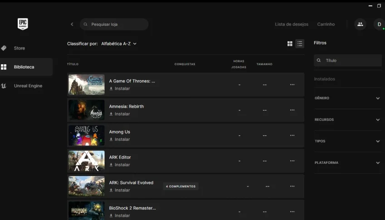Open more options for Amnesia: Rebirth

[292, 110]
